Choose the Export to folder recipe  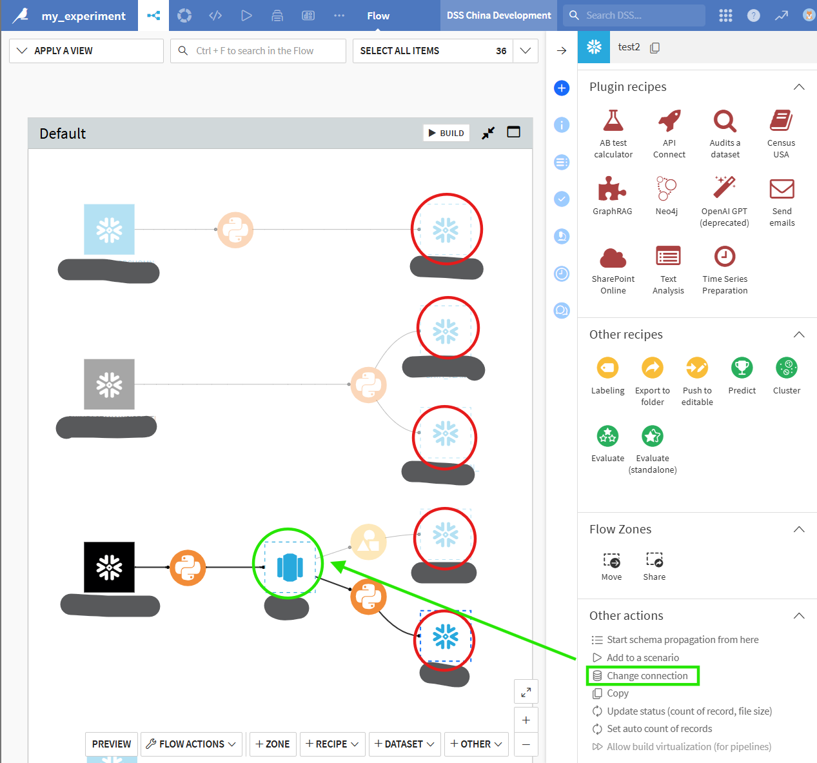point(653,382)
